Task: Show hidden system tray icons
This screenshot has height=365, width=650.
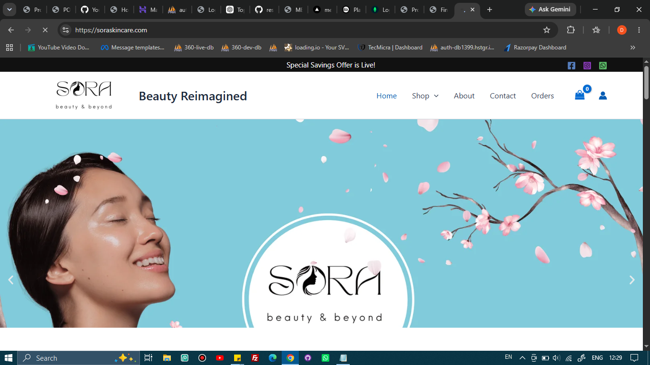Action: click(x=522, y=358)
